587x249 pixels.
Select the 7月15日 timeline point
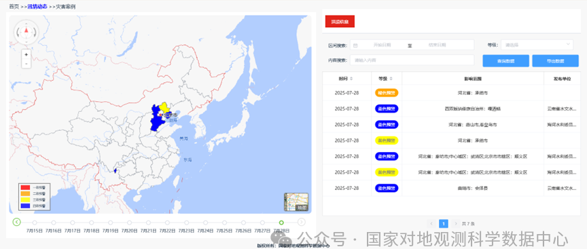(35, 223)
